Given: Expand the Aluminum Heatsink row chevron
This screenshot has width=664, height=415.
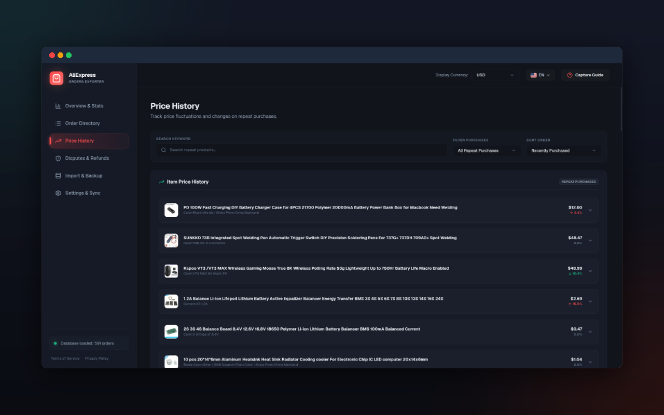Looking at the screenshot, I should coord(590,362).
